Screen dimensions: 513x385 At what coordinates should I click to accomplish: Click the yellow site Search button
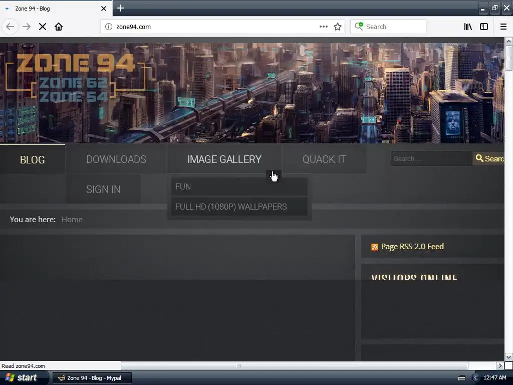[x=489, y=158]
